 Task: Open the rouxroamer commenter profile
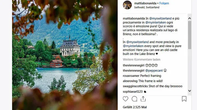[131, 76]
